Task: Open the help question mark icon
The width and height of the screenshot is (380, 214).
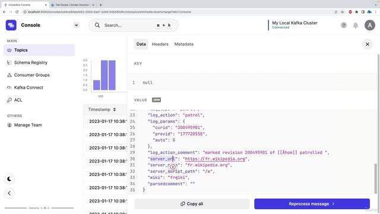Action: (x=343, y=25)
